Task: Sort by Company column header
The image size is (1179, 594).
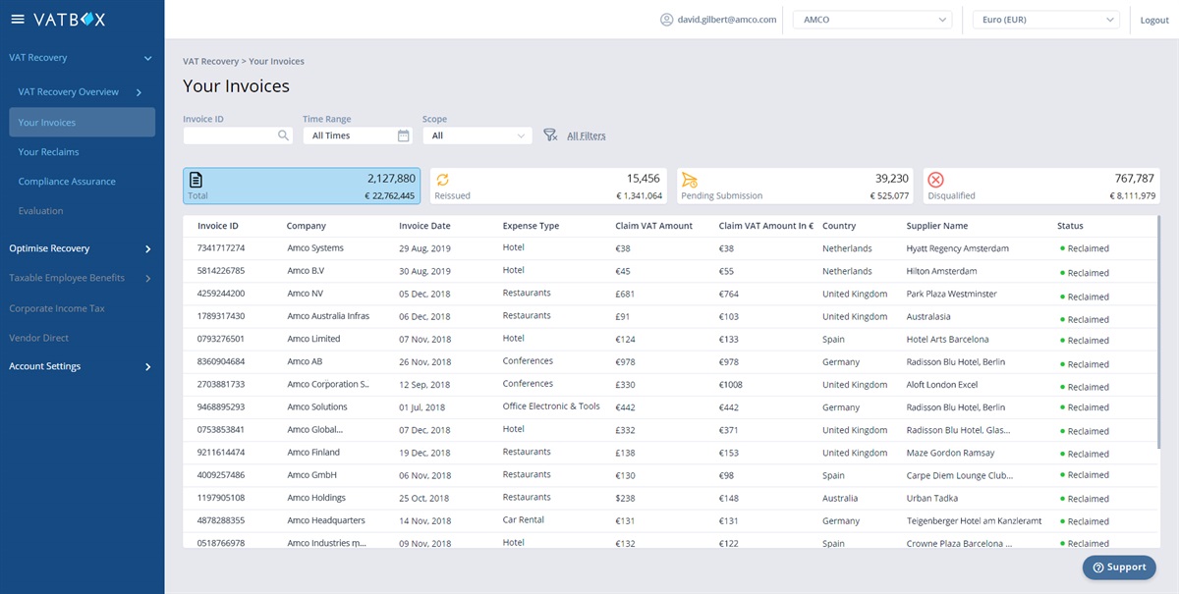Action: (x=307, y=226)
